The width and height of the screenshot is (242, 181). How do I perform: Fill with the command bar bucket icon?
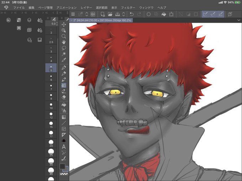click(164, 14)
